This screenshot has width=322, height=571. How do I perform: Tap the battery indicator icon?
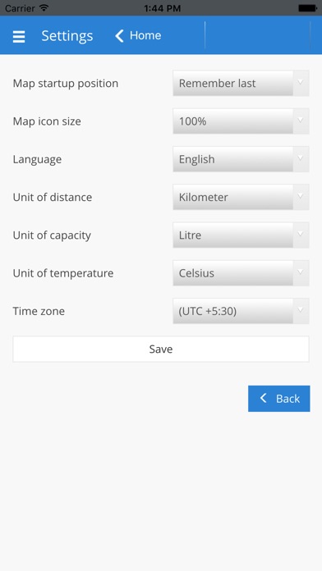point(307,8)
